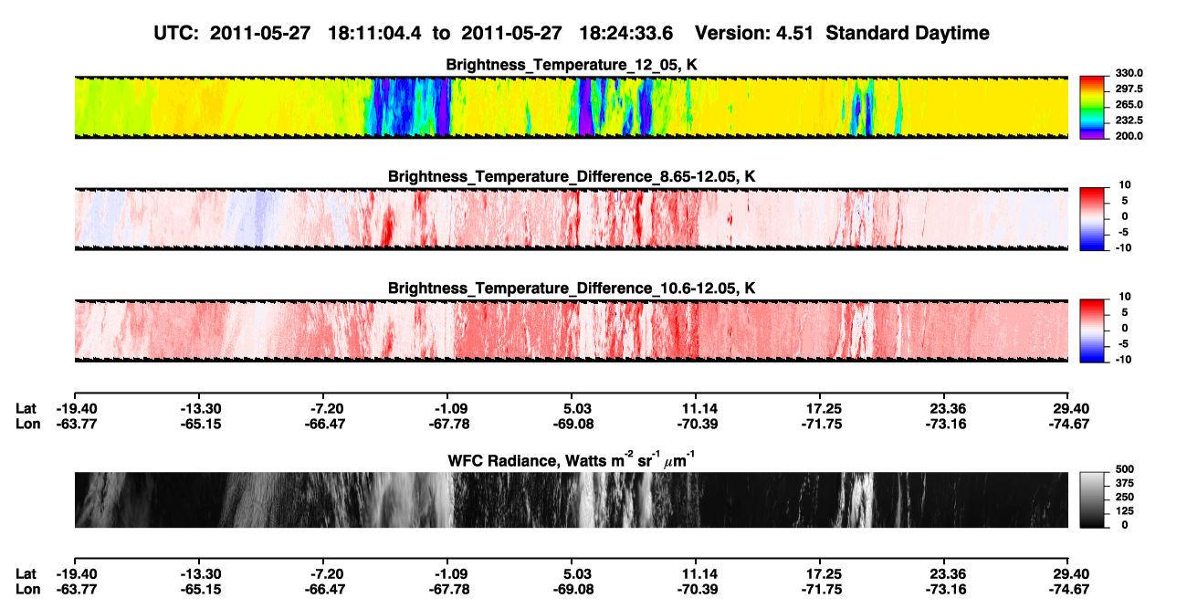This screenshot has height=609, width=1187.
Task: Click the '375' tick on radiance colorbar
Action: pos(1125,483)
